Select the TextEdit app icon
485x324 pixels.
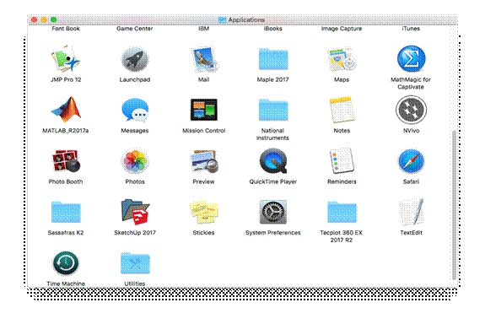tap(411, 212)
